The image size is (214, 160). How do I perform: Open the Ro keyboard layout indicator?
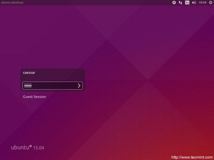click(187, 2)
